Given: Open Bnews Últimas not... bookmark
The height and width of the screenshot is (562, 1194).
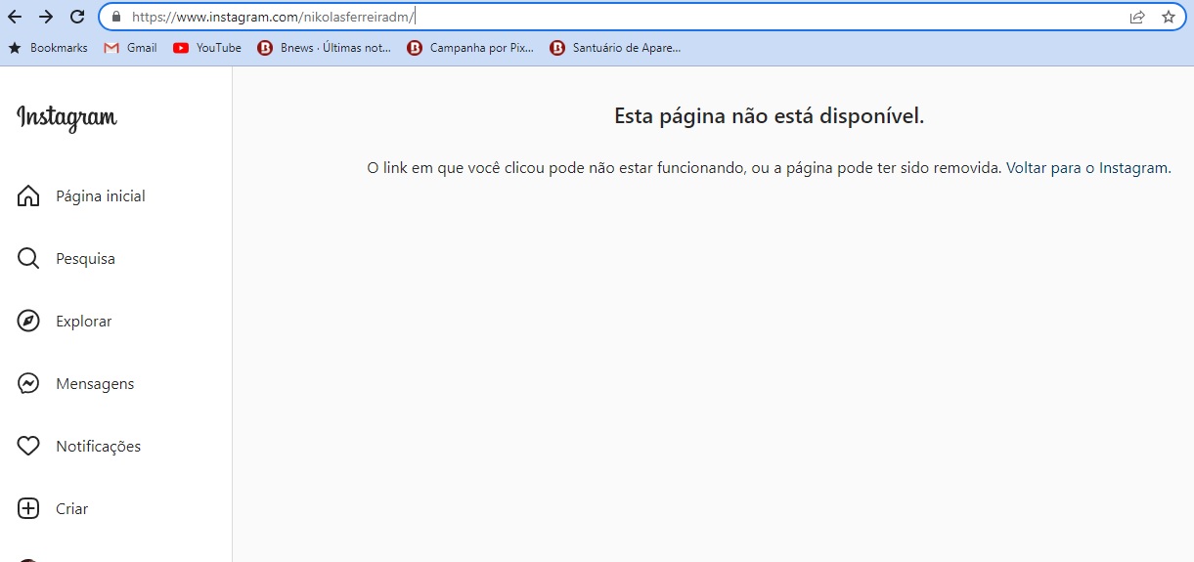Looking at the screenshot, I should coord(335,47).
